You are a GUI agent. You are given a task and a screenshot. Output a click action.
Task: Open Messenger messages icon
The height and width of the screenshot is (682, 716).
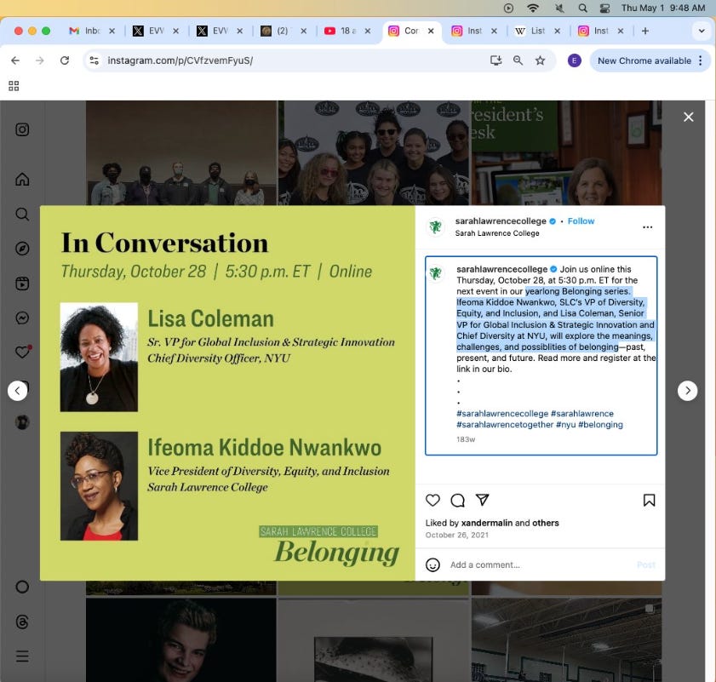22,318
